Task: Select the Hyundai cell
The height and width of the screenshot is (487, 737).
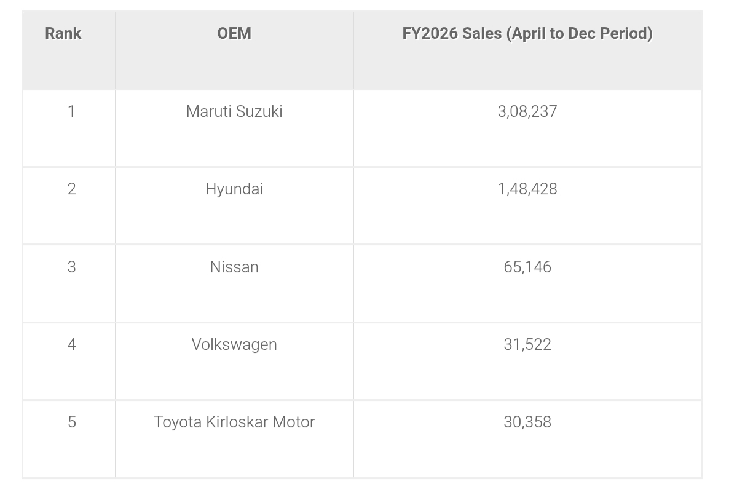Action: click(234, 189)
